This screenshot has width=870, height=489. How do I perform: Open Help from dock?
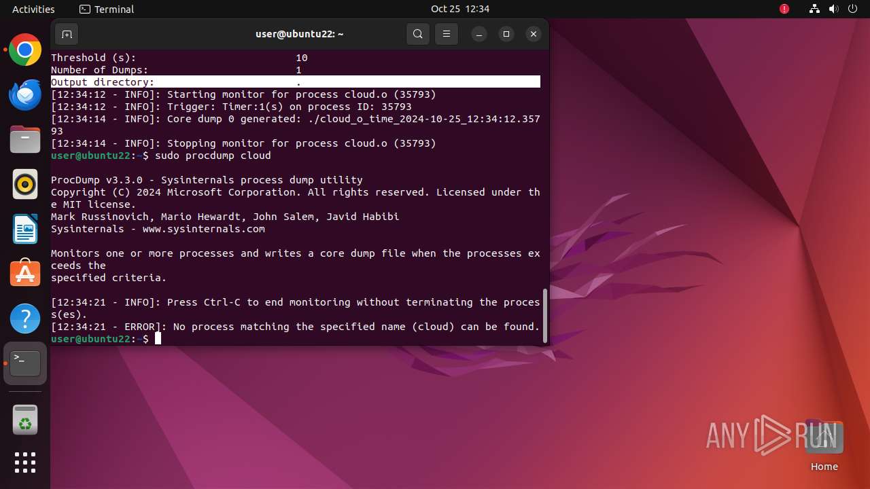tap(25, 319)
